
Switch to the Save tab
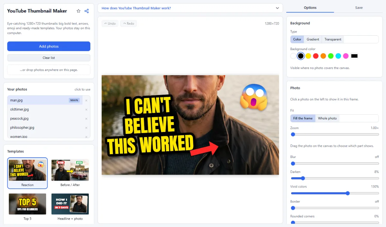coord(359,8)
